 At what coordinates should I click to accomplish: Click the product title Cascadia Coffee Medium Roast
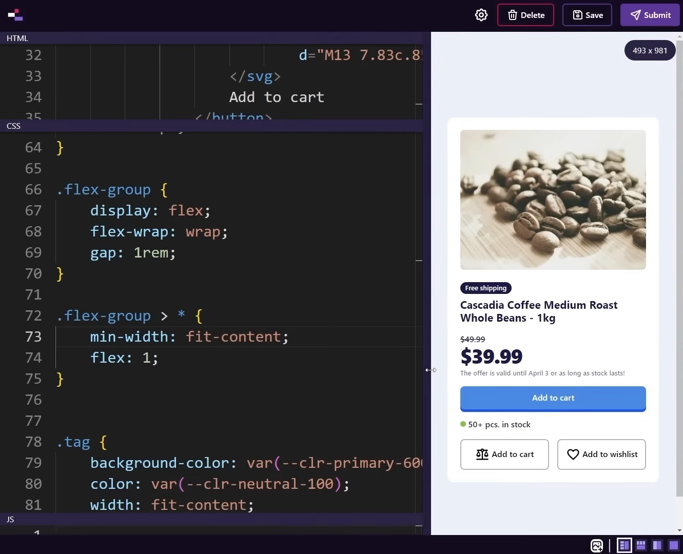tap(539, 311)
